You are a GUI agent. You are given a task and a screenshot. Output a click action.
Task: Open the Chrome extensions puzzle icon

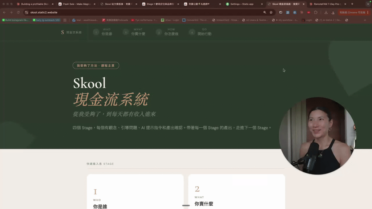click(316, 12)
